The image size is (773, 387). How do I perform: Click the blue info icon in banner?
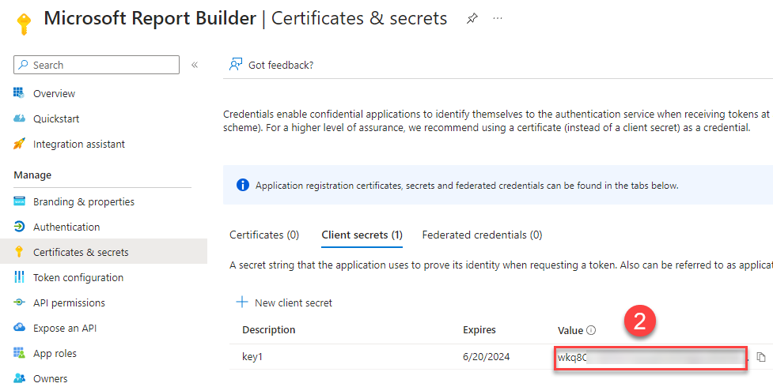(x=243, y=185)
